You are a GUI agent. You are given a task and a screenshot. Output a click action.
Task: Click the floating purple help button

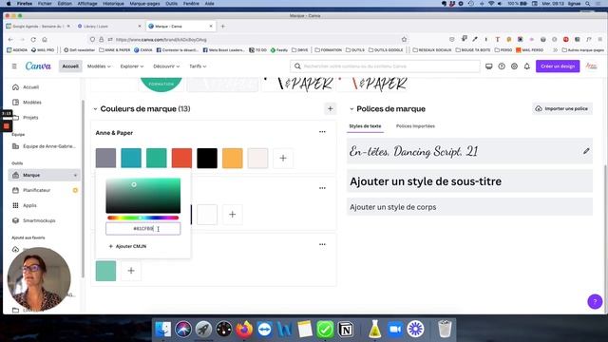coord(595,301)
